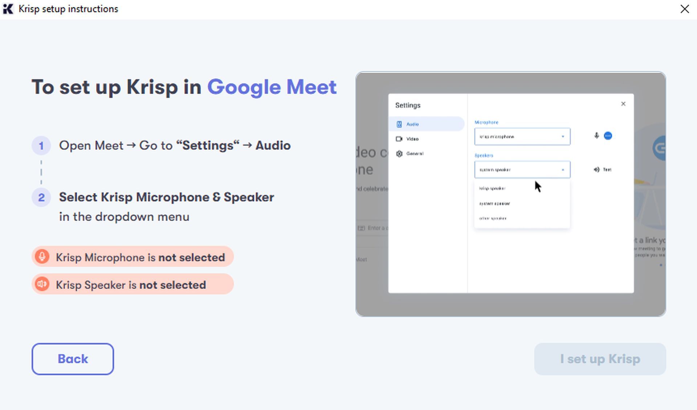Open Microphone dropdown in illustrated Settings
This screenshot has height=410, width=697.
tap(522, 137)
